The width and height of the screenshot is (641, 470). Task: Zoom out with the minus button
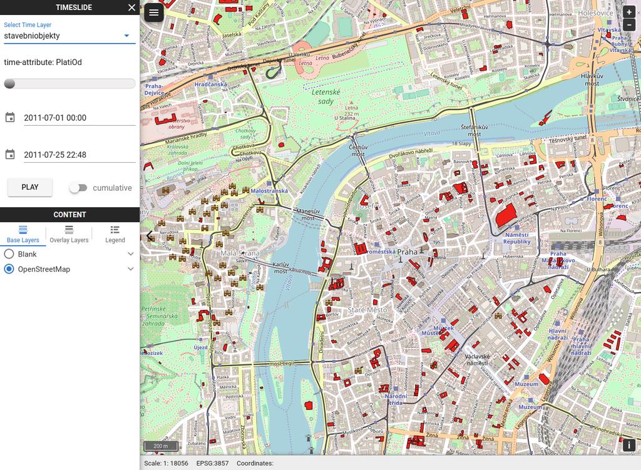point(628,25)
